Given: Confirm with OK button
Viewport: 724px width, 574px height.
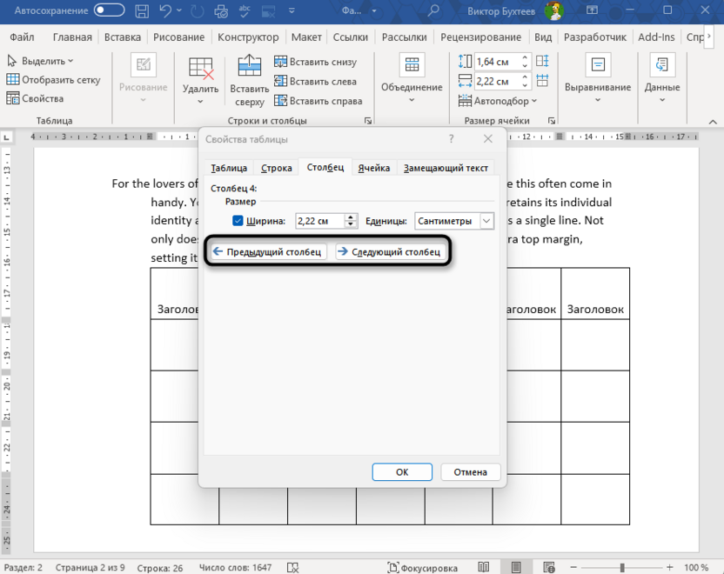Looking at the screenshot, I should pos(402,472).
